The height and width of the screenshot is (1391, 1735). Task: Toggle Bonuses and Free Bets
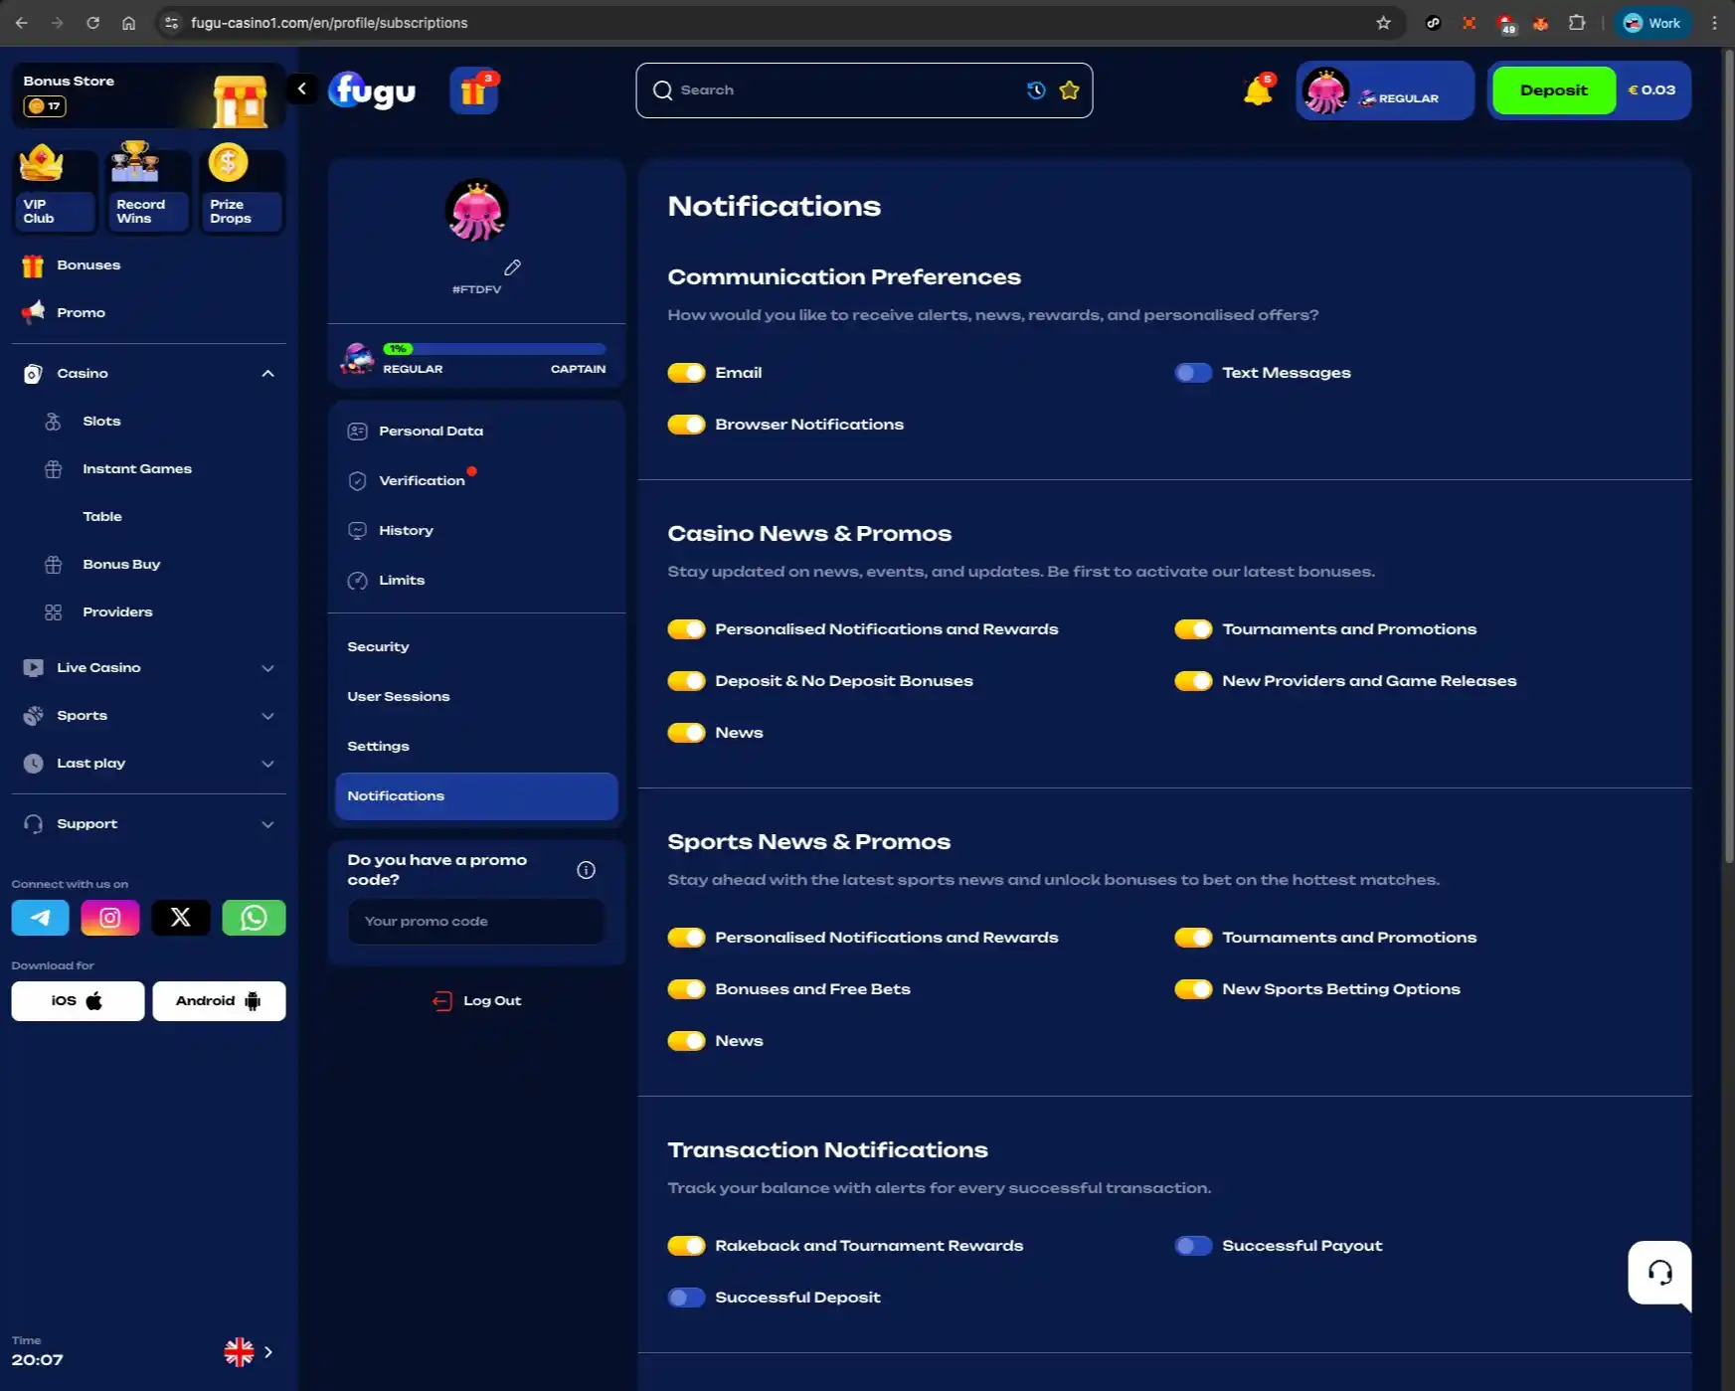click(x=686, y=989)
